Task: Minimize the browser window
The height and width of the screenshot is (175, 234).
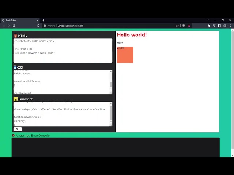Action: point(215,20)
